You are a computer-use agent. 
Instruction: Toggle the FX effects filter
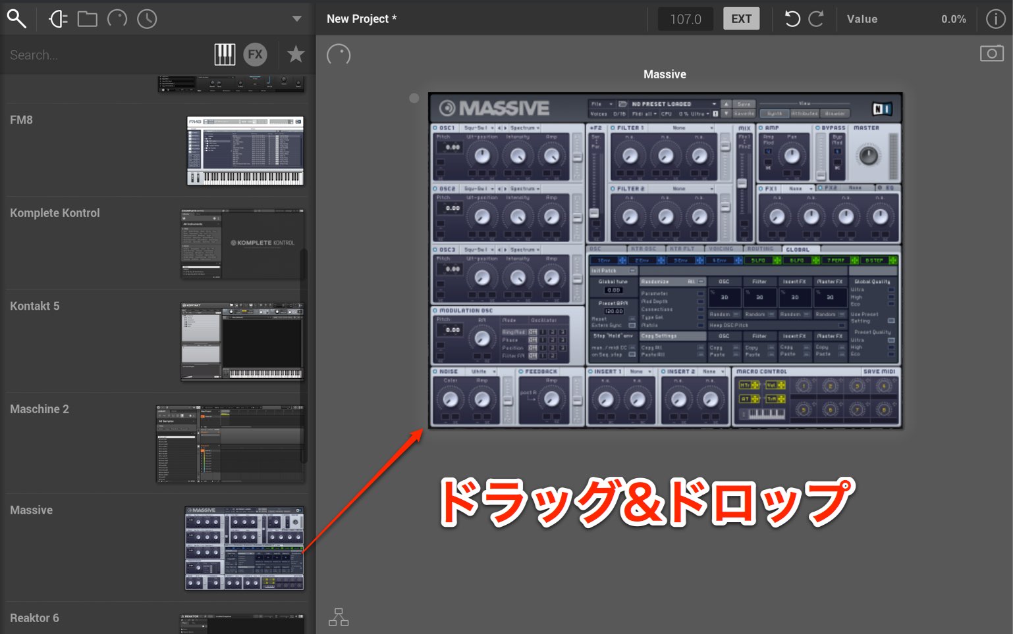(x=256, y=55)
